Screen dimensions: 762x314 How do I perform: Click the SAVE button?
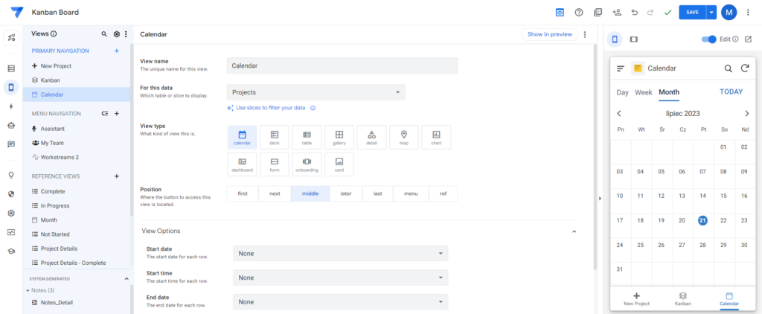coord(693,13)
